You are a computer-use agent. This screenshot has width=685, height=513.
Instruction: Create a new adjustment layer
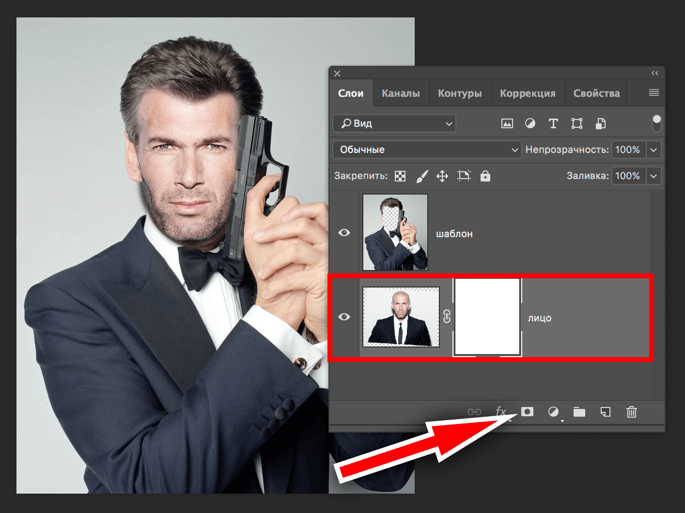553,412
